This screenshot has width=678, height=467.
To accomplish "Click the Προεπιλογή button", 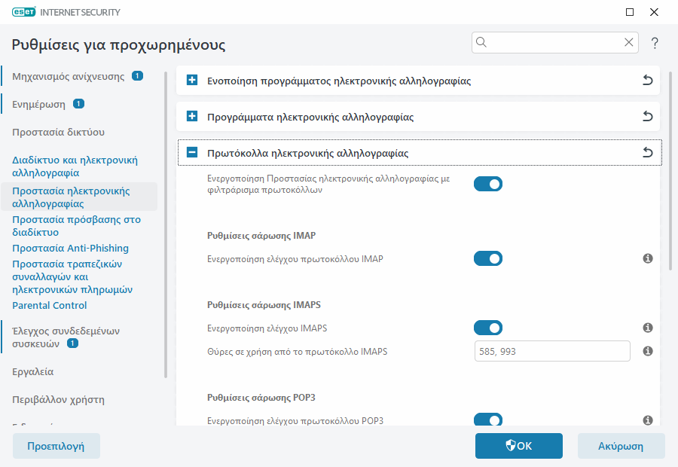I will click(x=56, y=445).
